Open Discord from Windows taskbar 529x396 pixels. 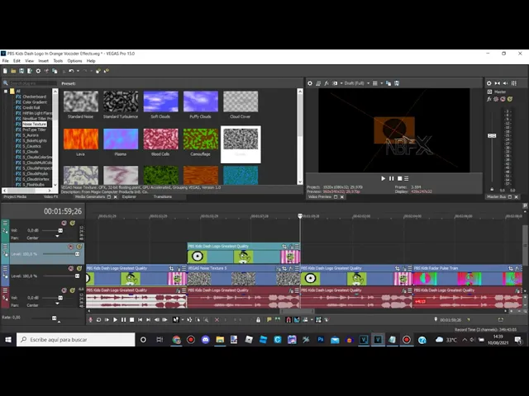pyautogui.click(x=206, y=340)
